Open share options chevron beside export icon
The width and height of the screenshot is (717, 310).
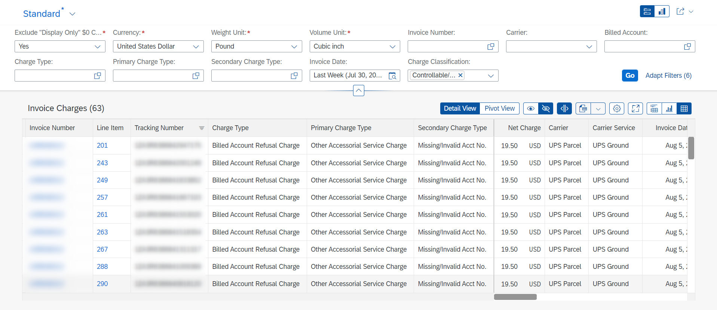point(691,12)
